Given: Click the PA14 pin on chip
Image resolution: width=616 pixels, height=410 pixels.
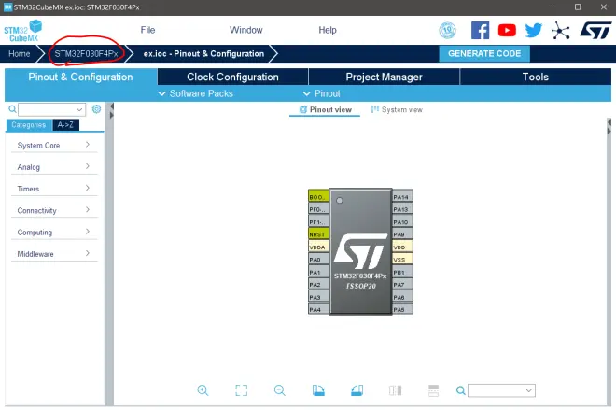Looking at the screenshot, I should pos(402,196).
